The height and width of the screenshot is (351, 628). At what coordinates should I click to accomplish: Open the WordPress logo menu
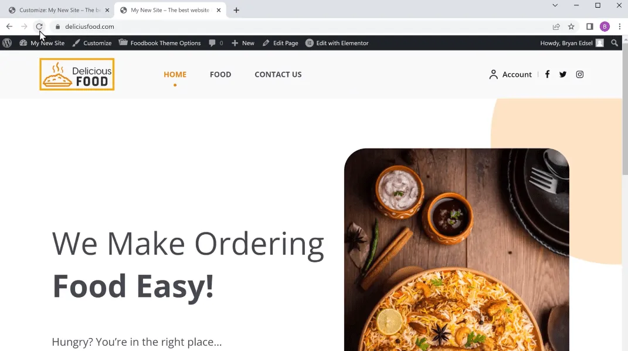[7, 43]
